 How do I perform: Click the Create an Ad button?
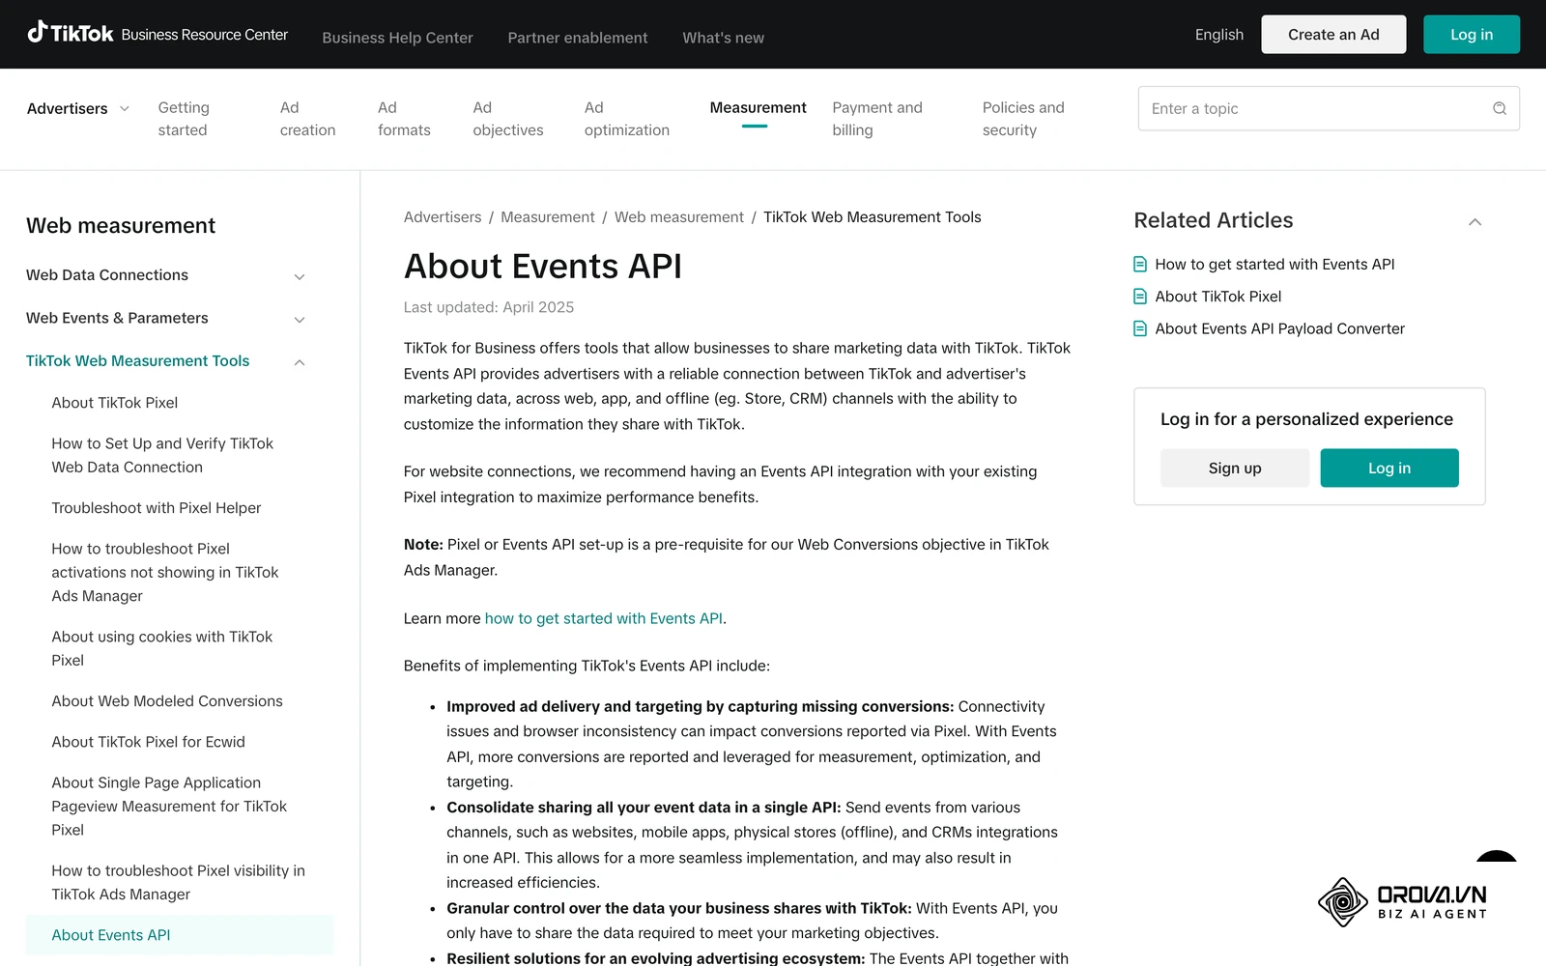[1333, 35]
